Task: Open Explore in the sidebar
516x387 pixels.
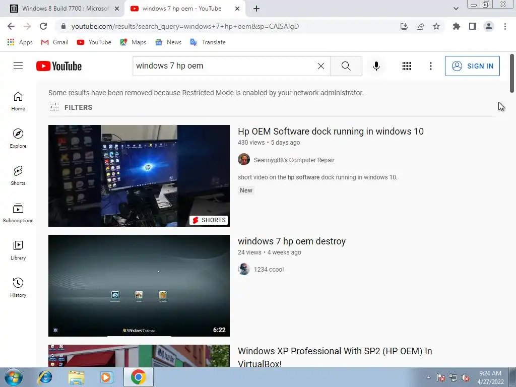Action: [18, 138]
